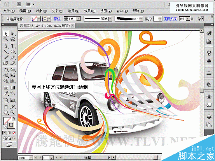Choose the Eraser tool
The height and width of the screenshot is (161, 215).
pyautogui.click(x=12, y=63)
